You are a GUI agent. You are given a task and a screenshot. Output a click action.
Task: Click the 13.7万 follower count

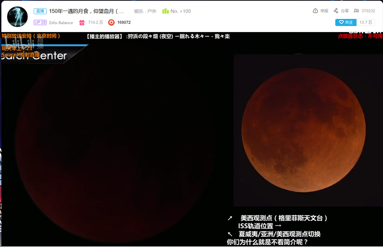[x=365, y=22]
